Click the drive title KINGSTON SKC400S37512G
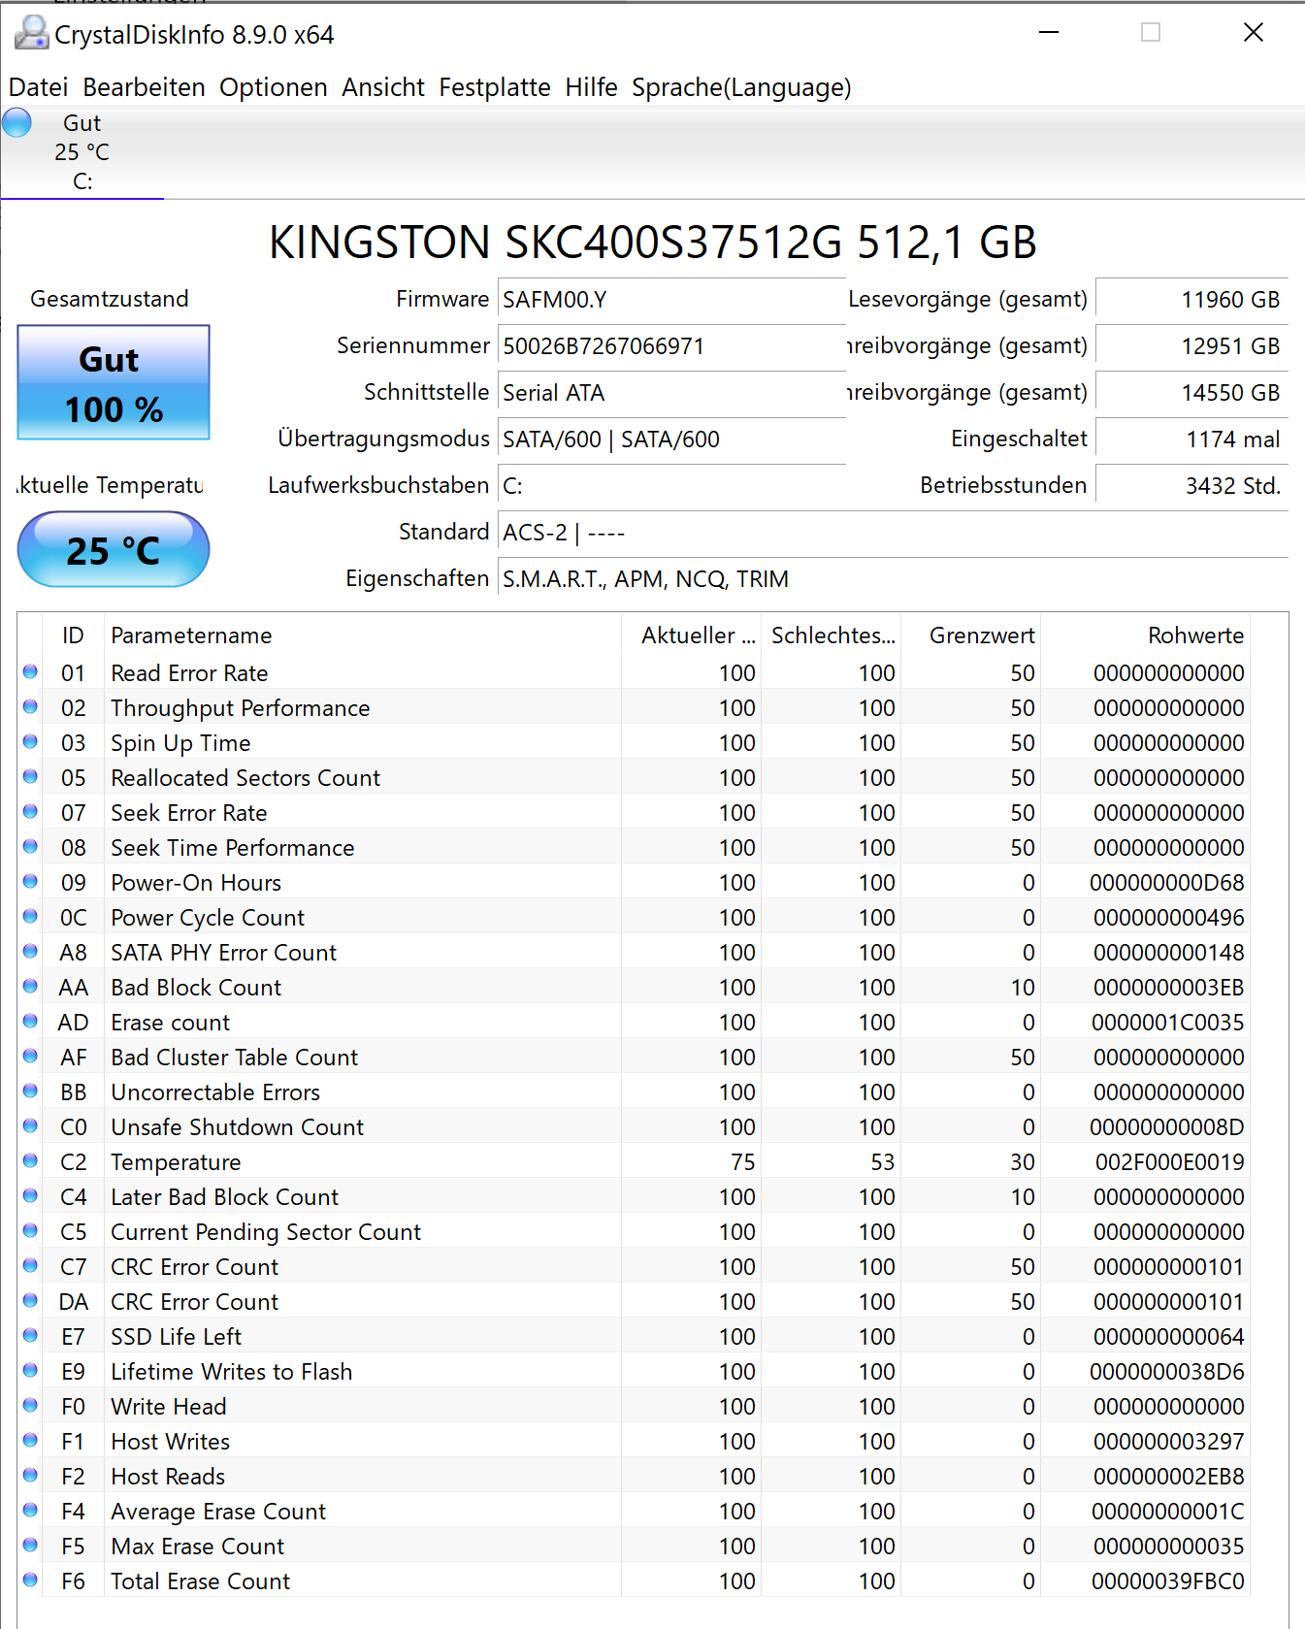Viewport: 1305px width, 1629px height. click(x=653, y=242)
